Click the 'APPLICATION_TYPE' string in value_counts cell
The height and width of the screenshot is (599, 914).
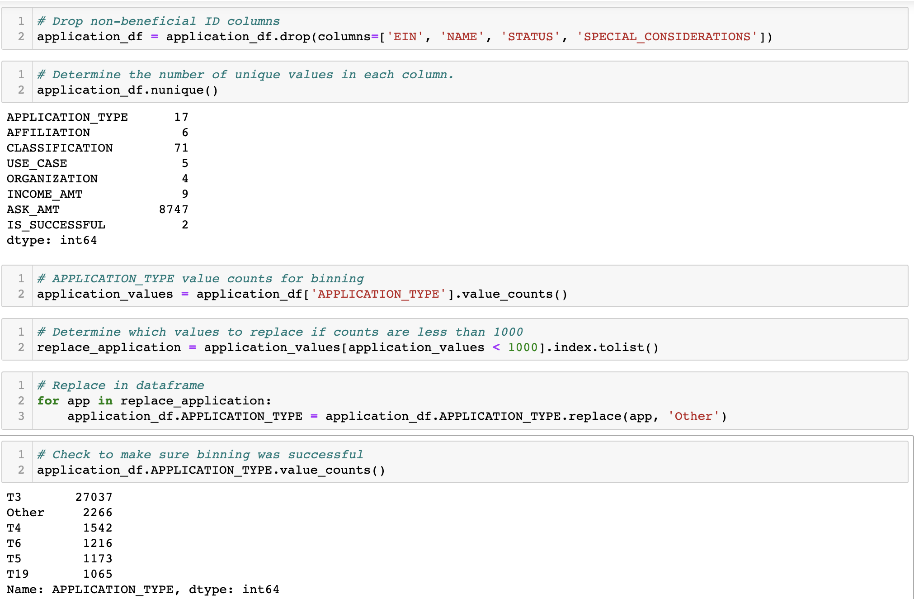(x=378, y=294)
